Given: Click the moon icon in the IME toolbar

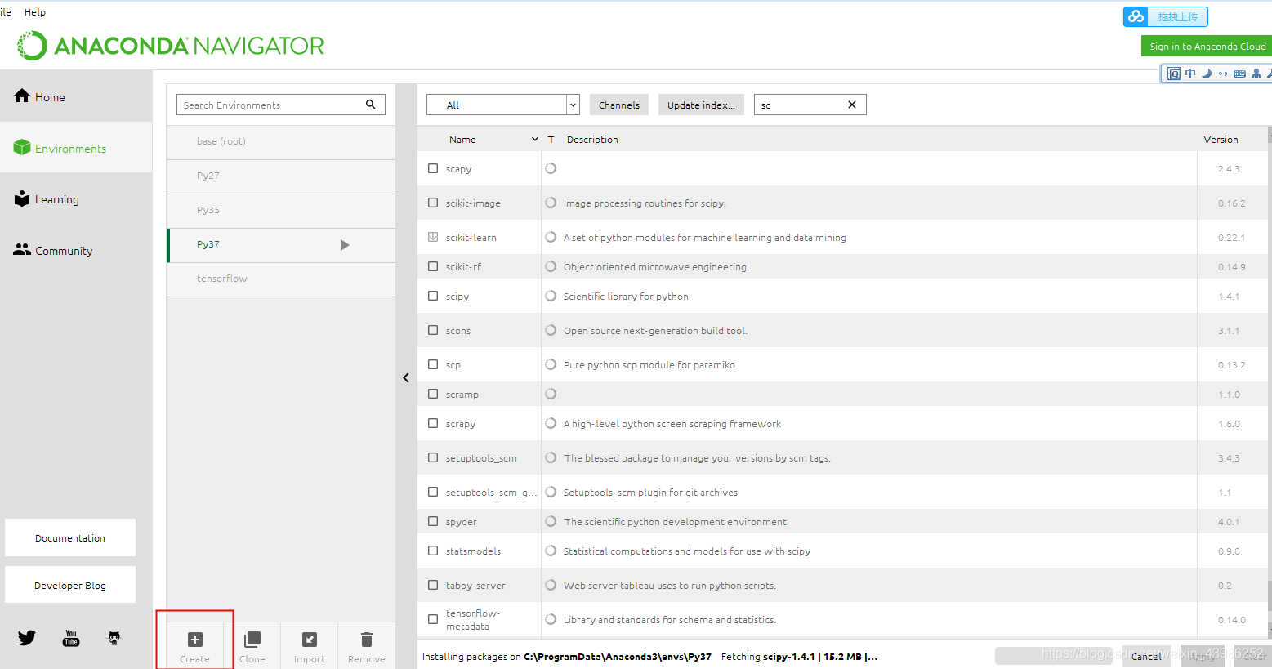Looking at the screenshot, I should click(x=1207, y=74).
